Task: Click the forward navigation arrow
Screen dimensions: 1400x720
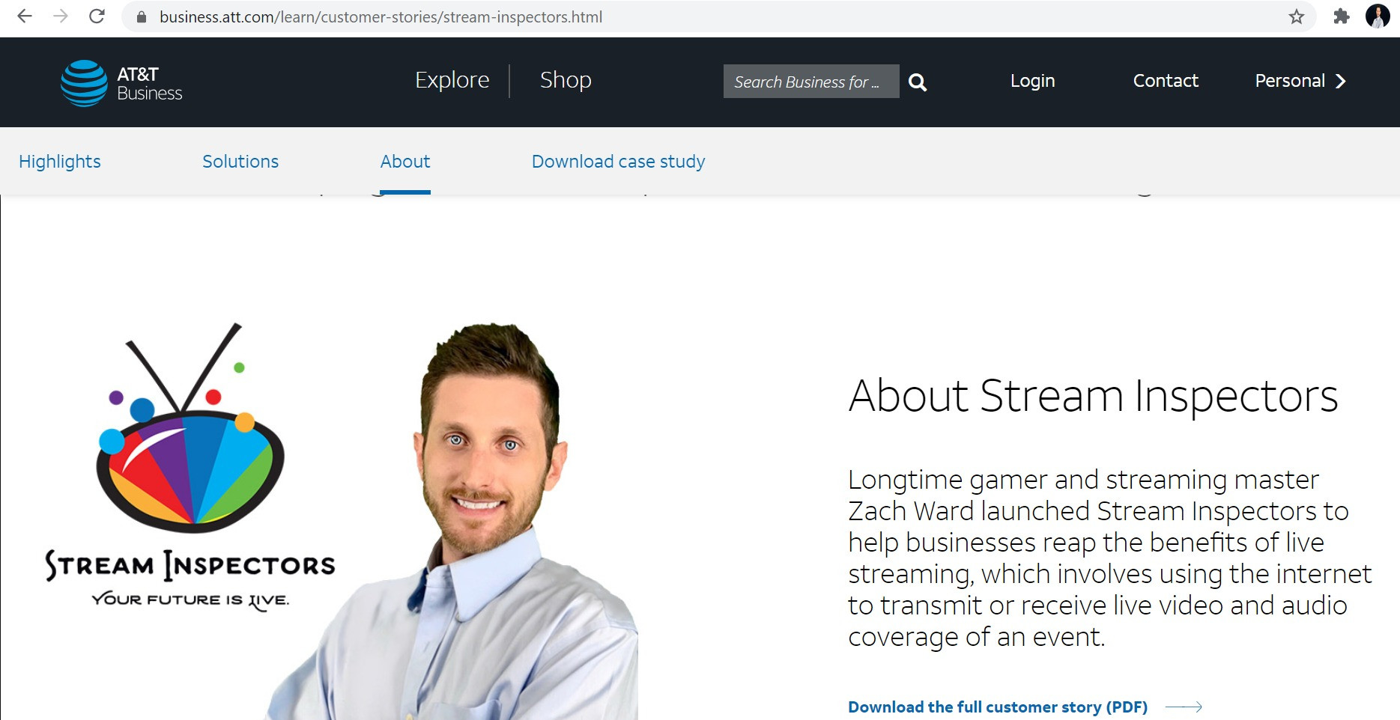Action: [x=61, y=16]
